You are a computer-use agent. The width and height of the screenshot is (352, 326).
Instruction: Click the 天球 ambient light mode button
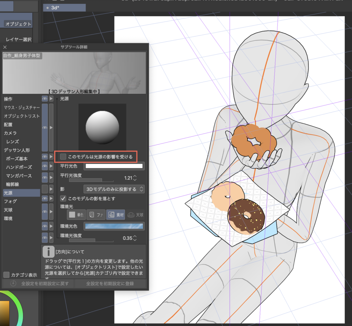coord(135,215)
